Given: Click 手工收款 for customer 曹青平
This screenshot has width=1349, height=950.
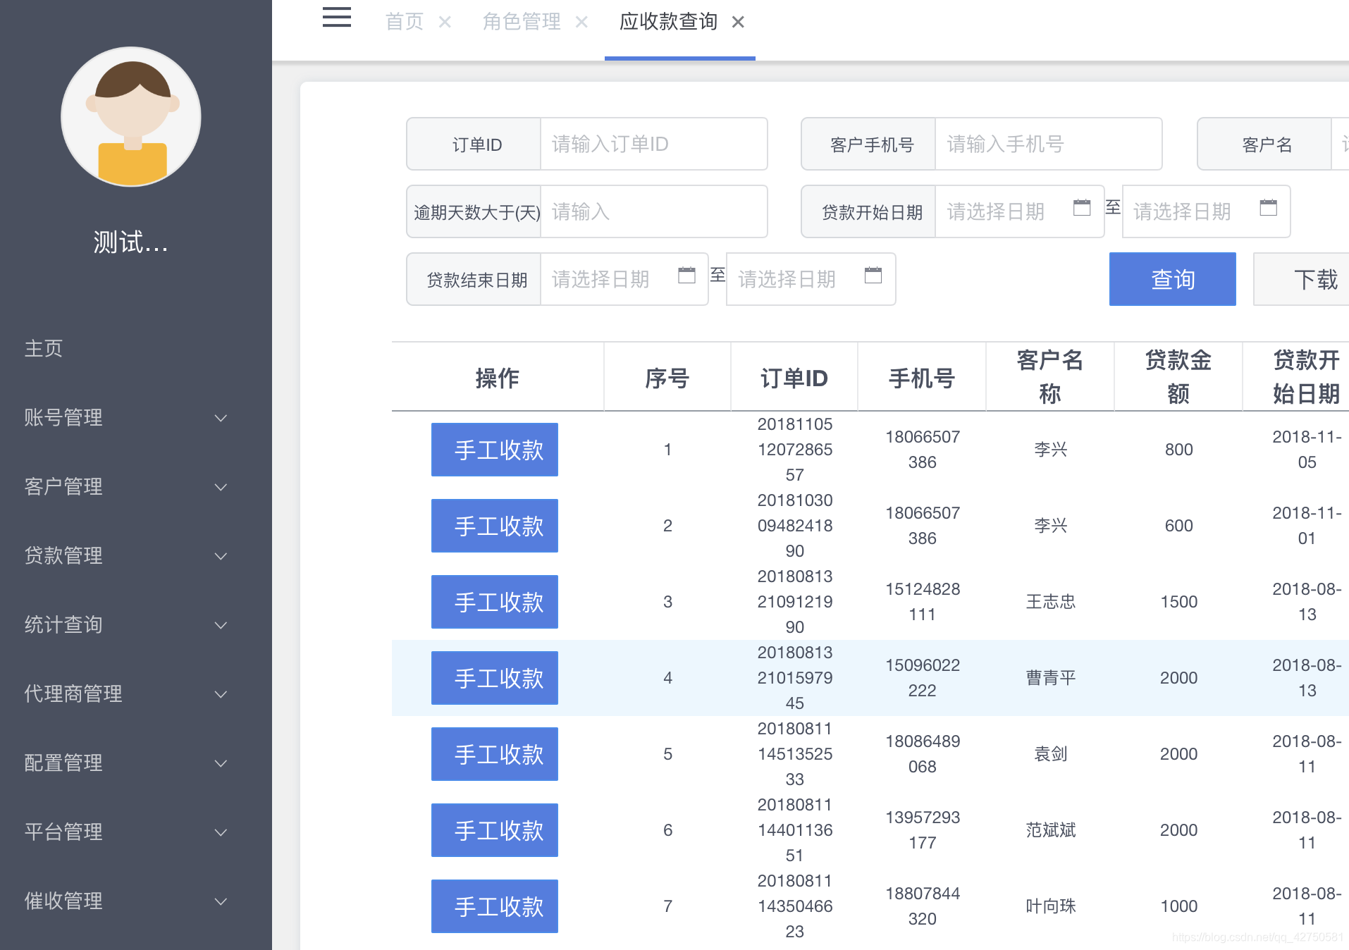Looking at the screenshot, I should coord(495,678).
